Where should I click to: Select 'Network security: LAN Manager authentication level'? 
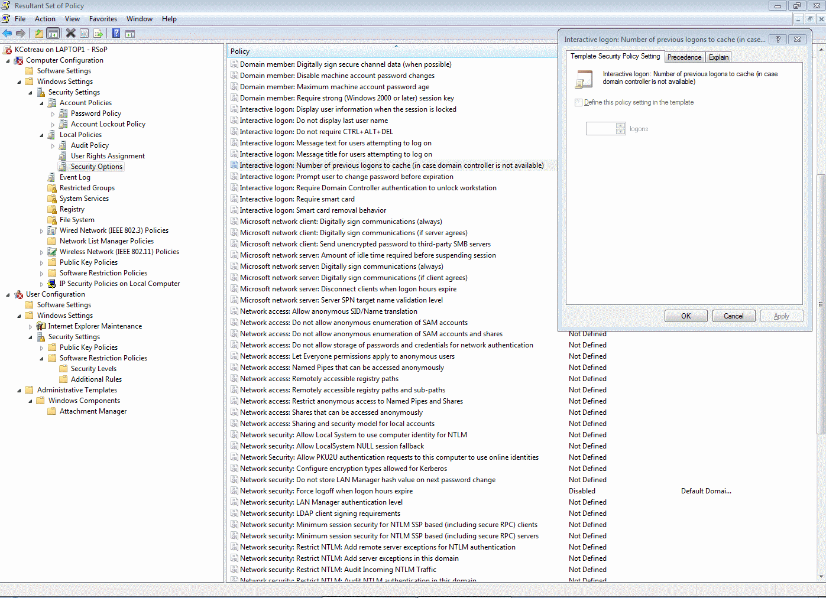click(x=321, y=502)
